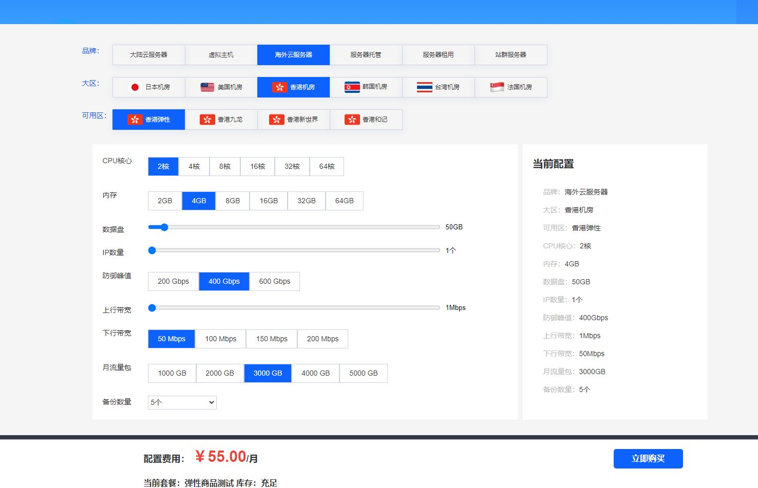Image resolution: width=758 pixels, height=488 pixels.
Task: Select the 服务器托管 brand tab
Action: [366, 55]
